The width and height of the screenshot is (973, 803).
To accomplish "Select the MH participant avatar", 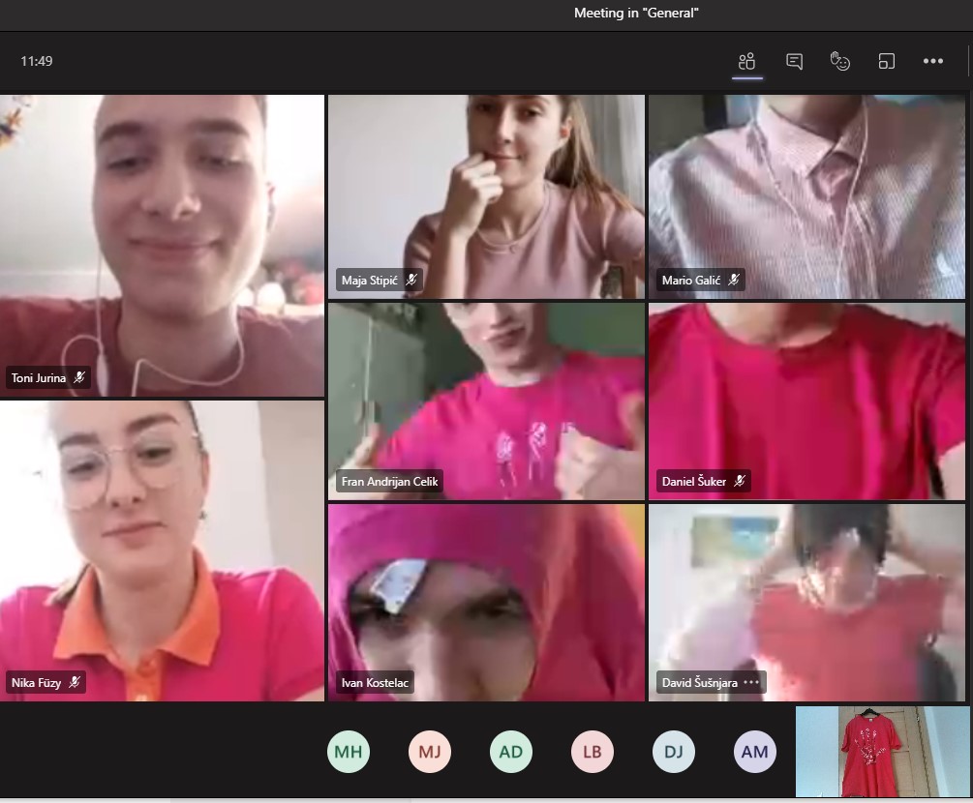I will click(x=349, y=752).
